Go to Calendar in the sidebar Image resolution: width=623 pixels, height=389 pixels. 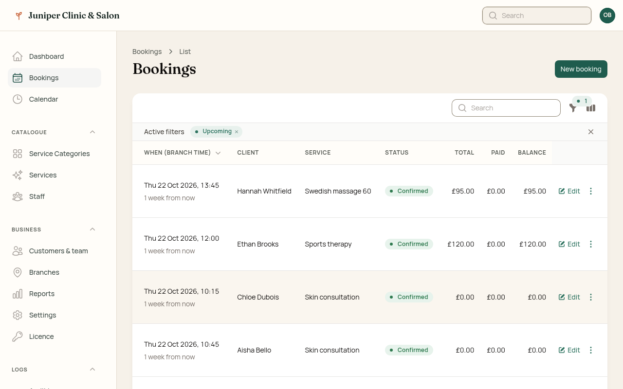pyautogui.click(x=55, y=99)
